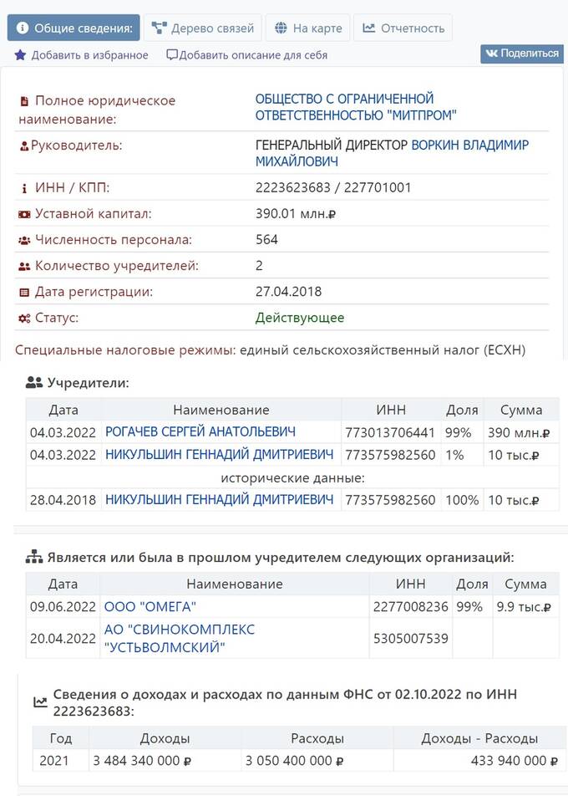The width and height of the screenshot is (568, 796).
Task: Switch to the Отчетность tab
Action: click(403, 28)
